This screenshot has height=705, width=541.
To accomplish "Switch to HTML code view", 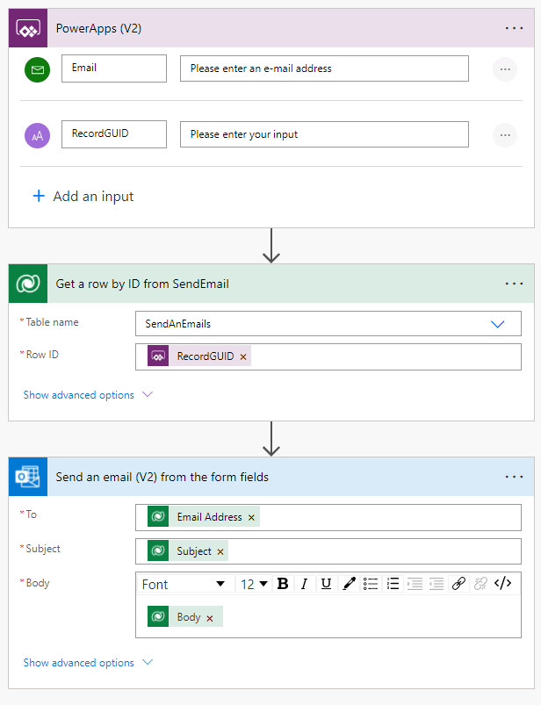I will coord(502,584).
